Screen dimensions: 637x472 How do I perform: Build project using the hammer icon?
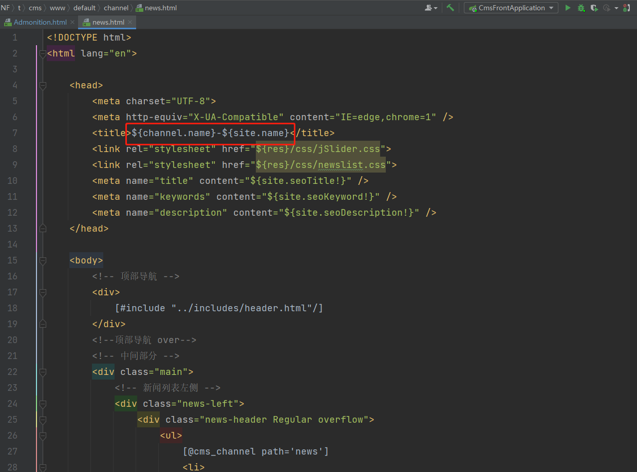coord(450,8)
